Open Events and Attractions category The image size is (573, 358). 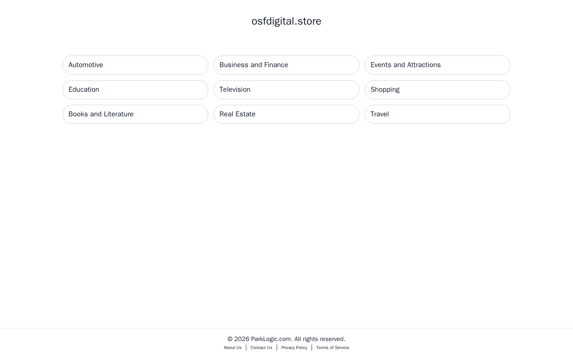[437, 65]
